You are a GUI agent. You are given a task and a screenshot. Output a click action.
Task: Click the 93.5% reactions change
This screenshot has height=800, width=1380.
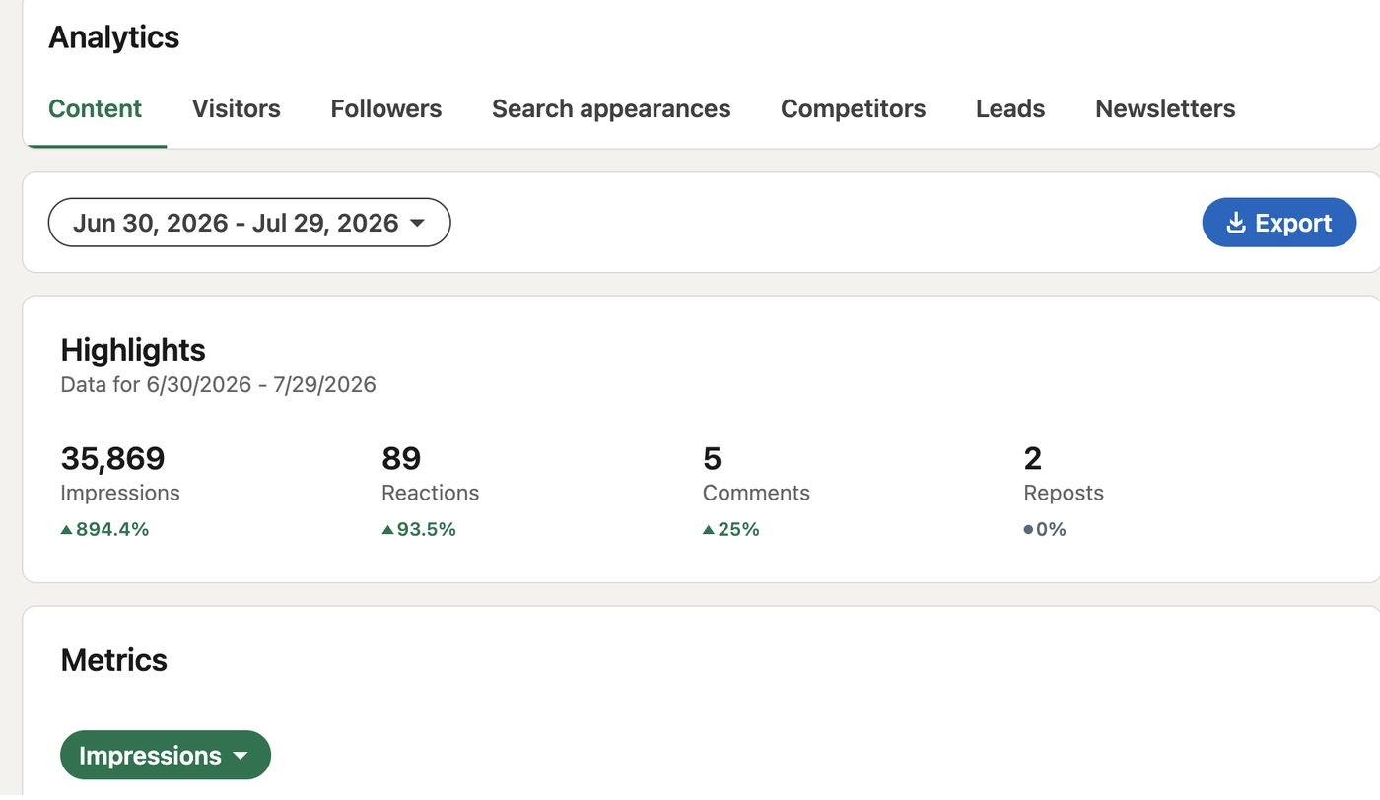(x=419, y=529)
